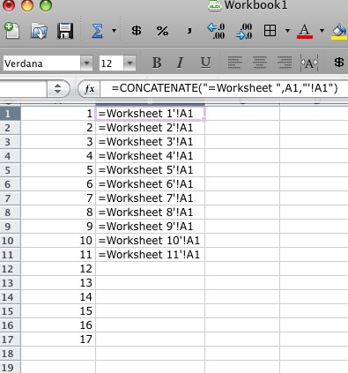Click the fx insert function button

(90, 88)
